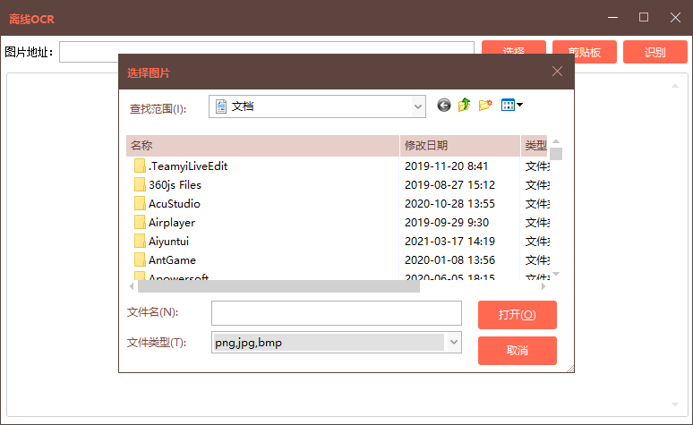Screen dimensions: 693x425
Task: Close the 选择图片 dialog
Action: click(x=557, y=72)
